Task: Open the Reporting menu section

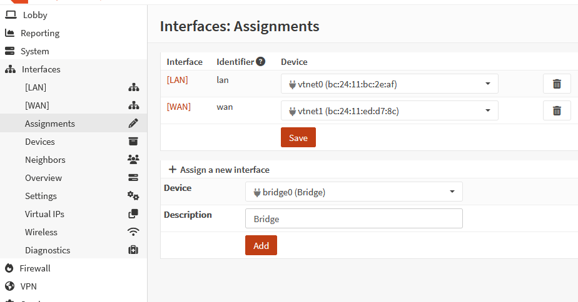Action: (40, 33)
